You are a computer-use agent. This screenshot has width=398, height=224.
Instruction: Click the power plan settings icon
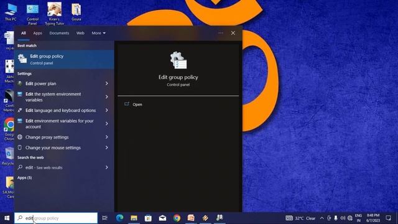click(x=20, y=83)
